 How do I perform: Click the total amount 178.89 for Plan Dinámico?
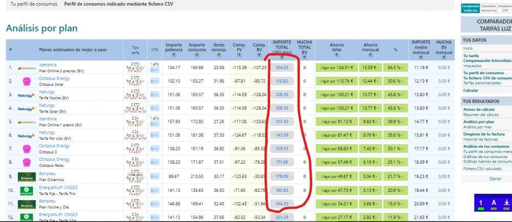click(x=282, y=176)
